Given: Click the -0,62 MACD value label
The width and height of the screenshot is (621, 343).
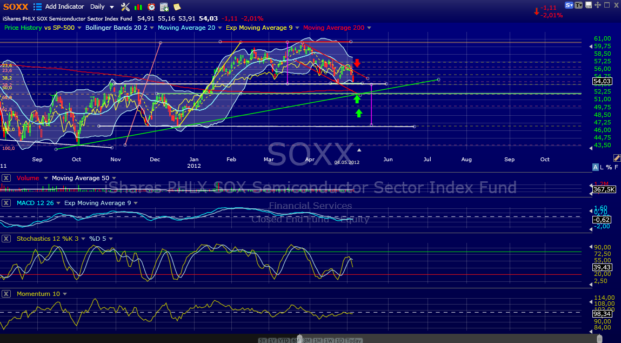Looking at the screenshot, I should [x=602, y=220].
